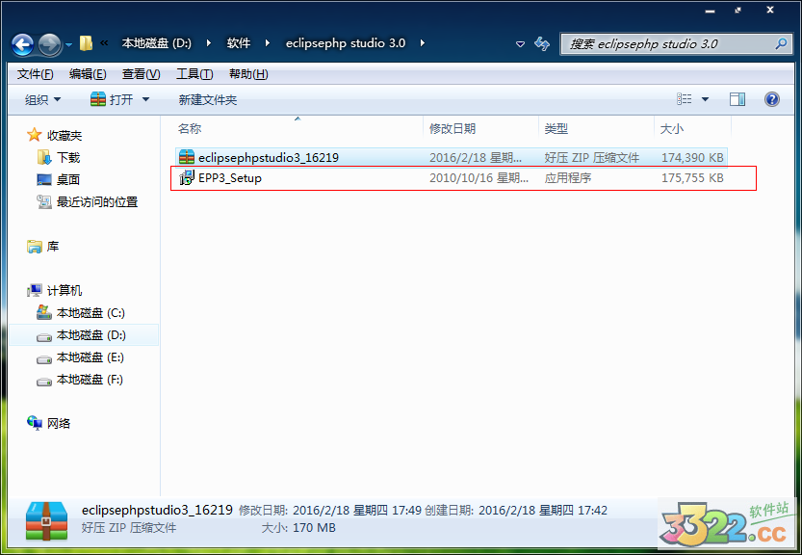Viewport: 802px width, 555px height.
Task: Select 软件 in the address breadcrumb
Action: point(239,43)
